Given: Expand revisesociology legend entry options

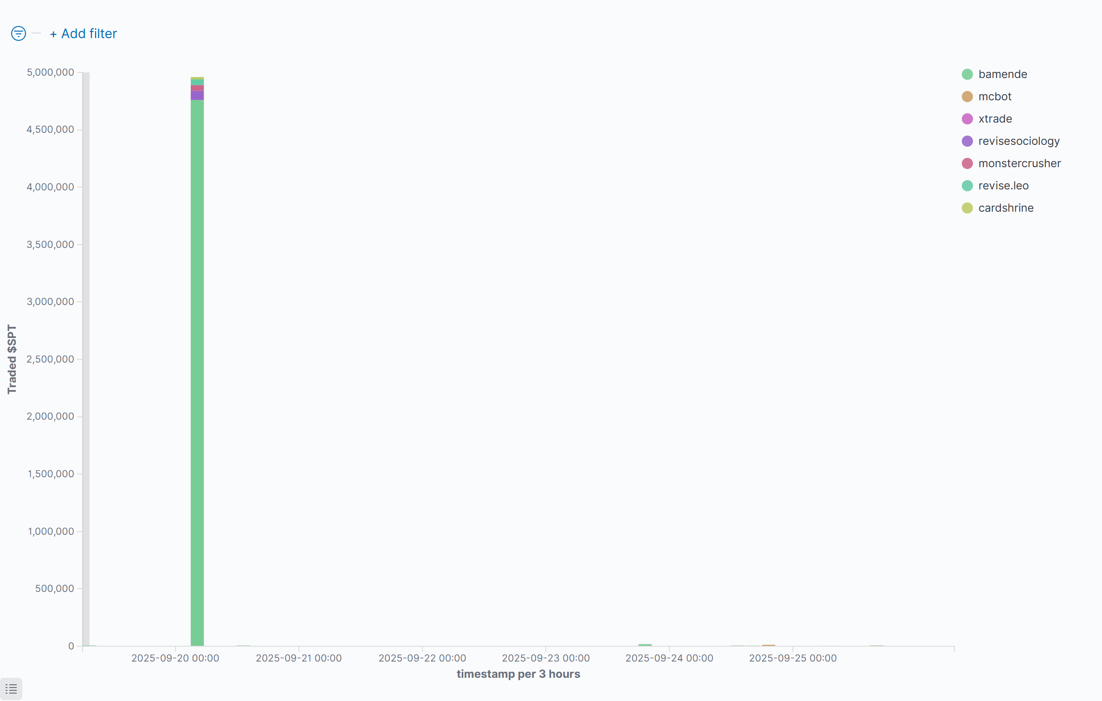Looking at the screenshot, I should 1019,141.
